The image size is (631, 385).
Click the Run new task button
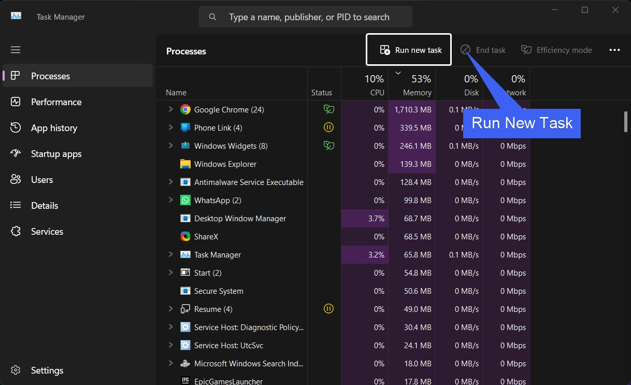pyautogui.click(x=409, y=50)
